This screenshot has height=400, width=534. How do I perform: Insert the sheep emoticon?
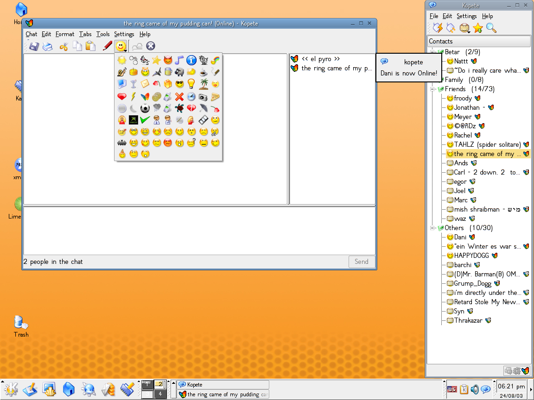[179, 72]
